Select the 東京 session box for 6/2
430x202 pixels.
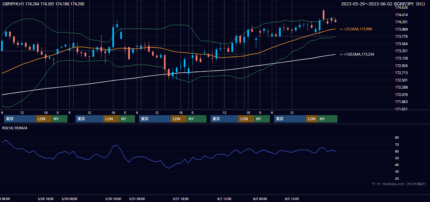click(290, 119)
